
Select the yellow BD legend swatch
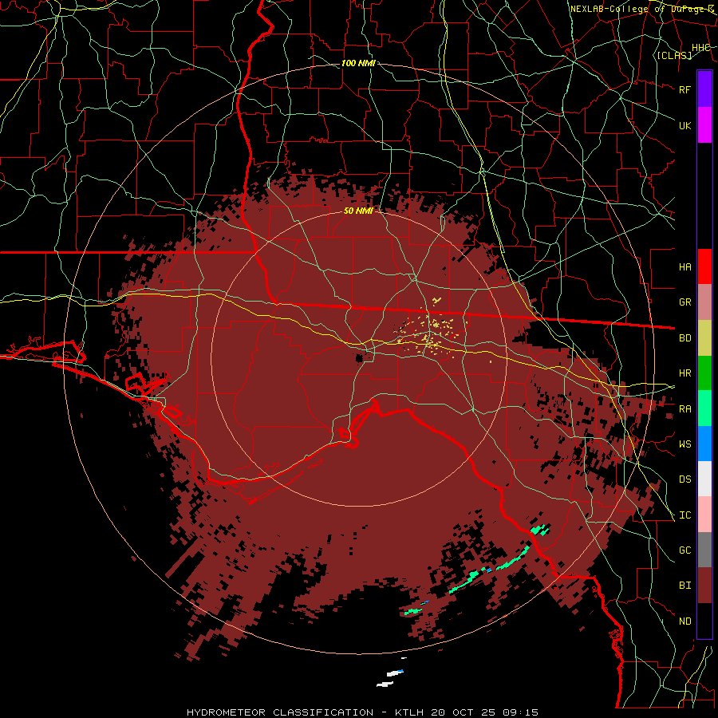pos(704,338)
